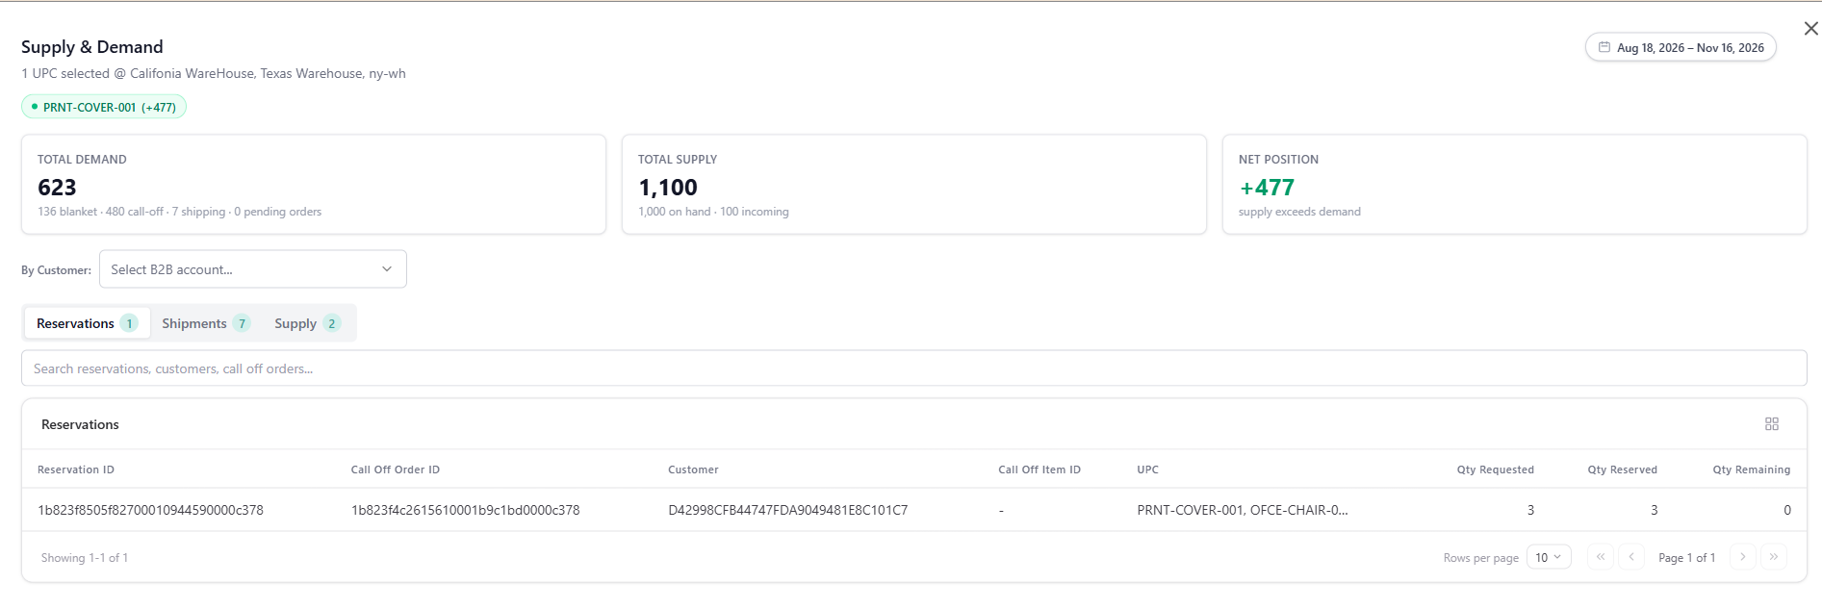The height and width of the screenshot is (609, 1822).
Task: Switch to the Supply tab
Action: coord(307,323)
